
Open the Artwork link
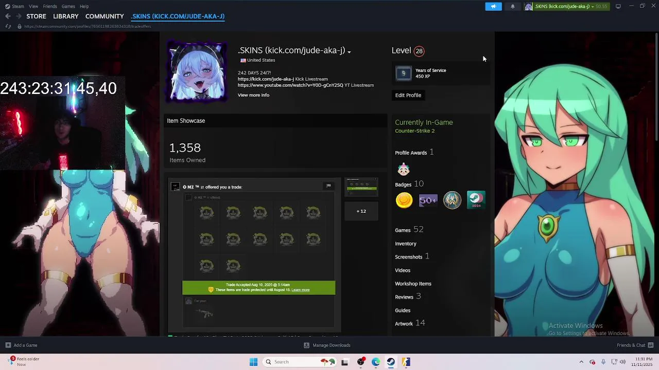point(404,324)
